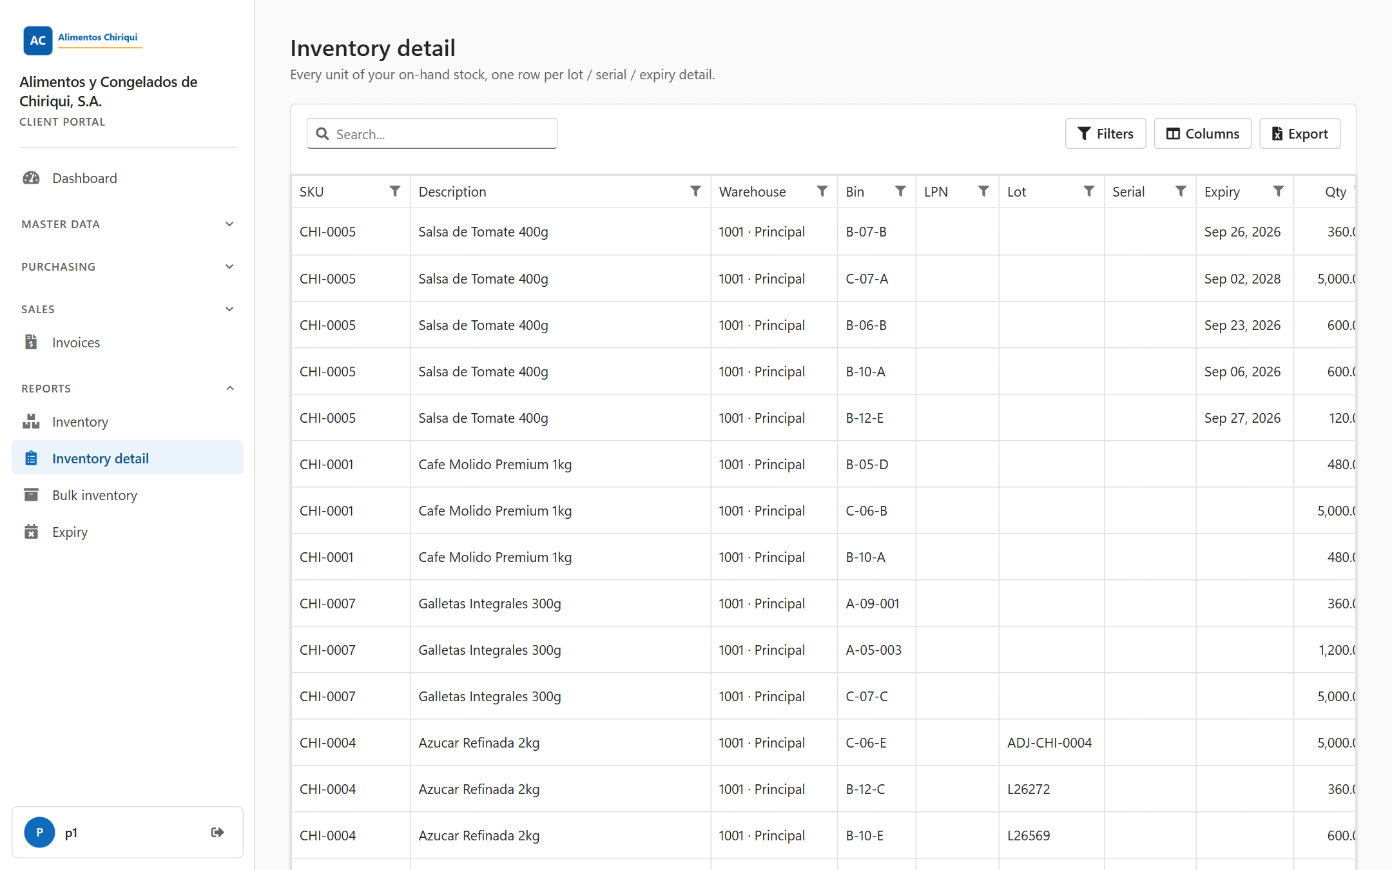Click the Inventory boxes icon
The image size is (1392, 870).
click(31, 421)
